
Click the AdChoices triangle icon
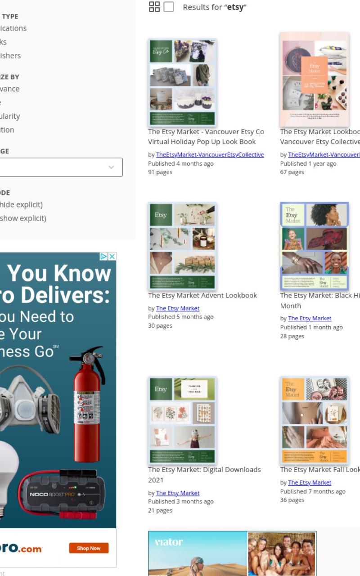103,256
